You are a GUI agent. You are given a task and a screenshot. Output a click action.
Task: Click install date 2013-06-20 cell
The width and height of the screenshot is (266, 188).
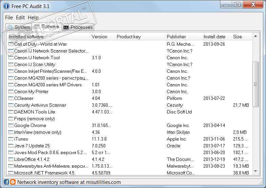click(214, 152)
